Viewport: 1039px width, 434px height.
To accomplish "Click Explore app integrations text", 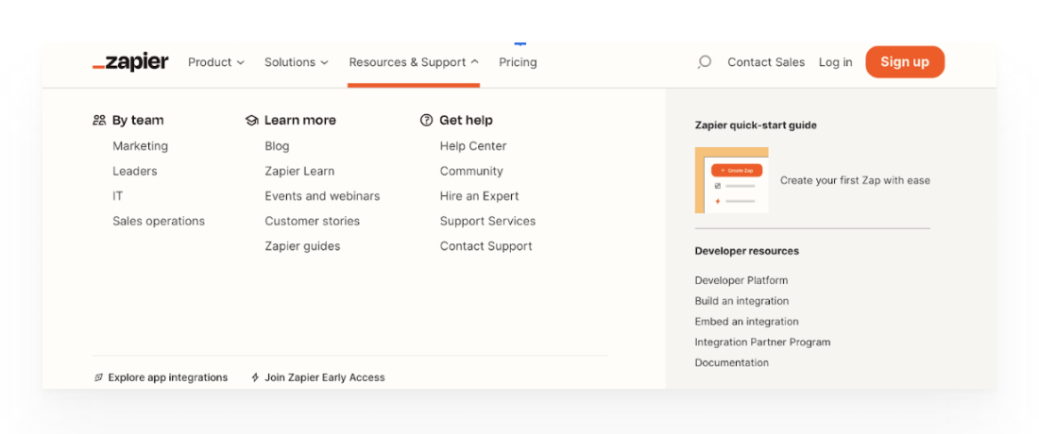I will (167, 377).
